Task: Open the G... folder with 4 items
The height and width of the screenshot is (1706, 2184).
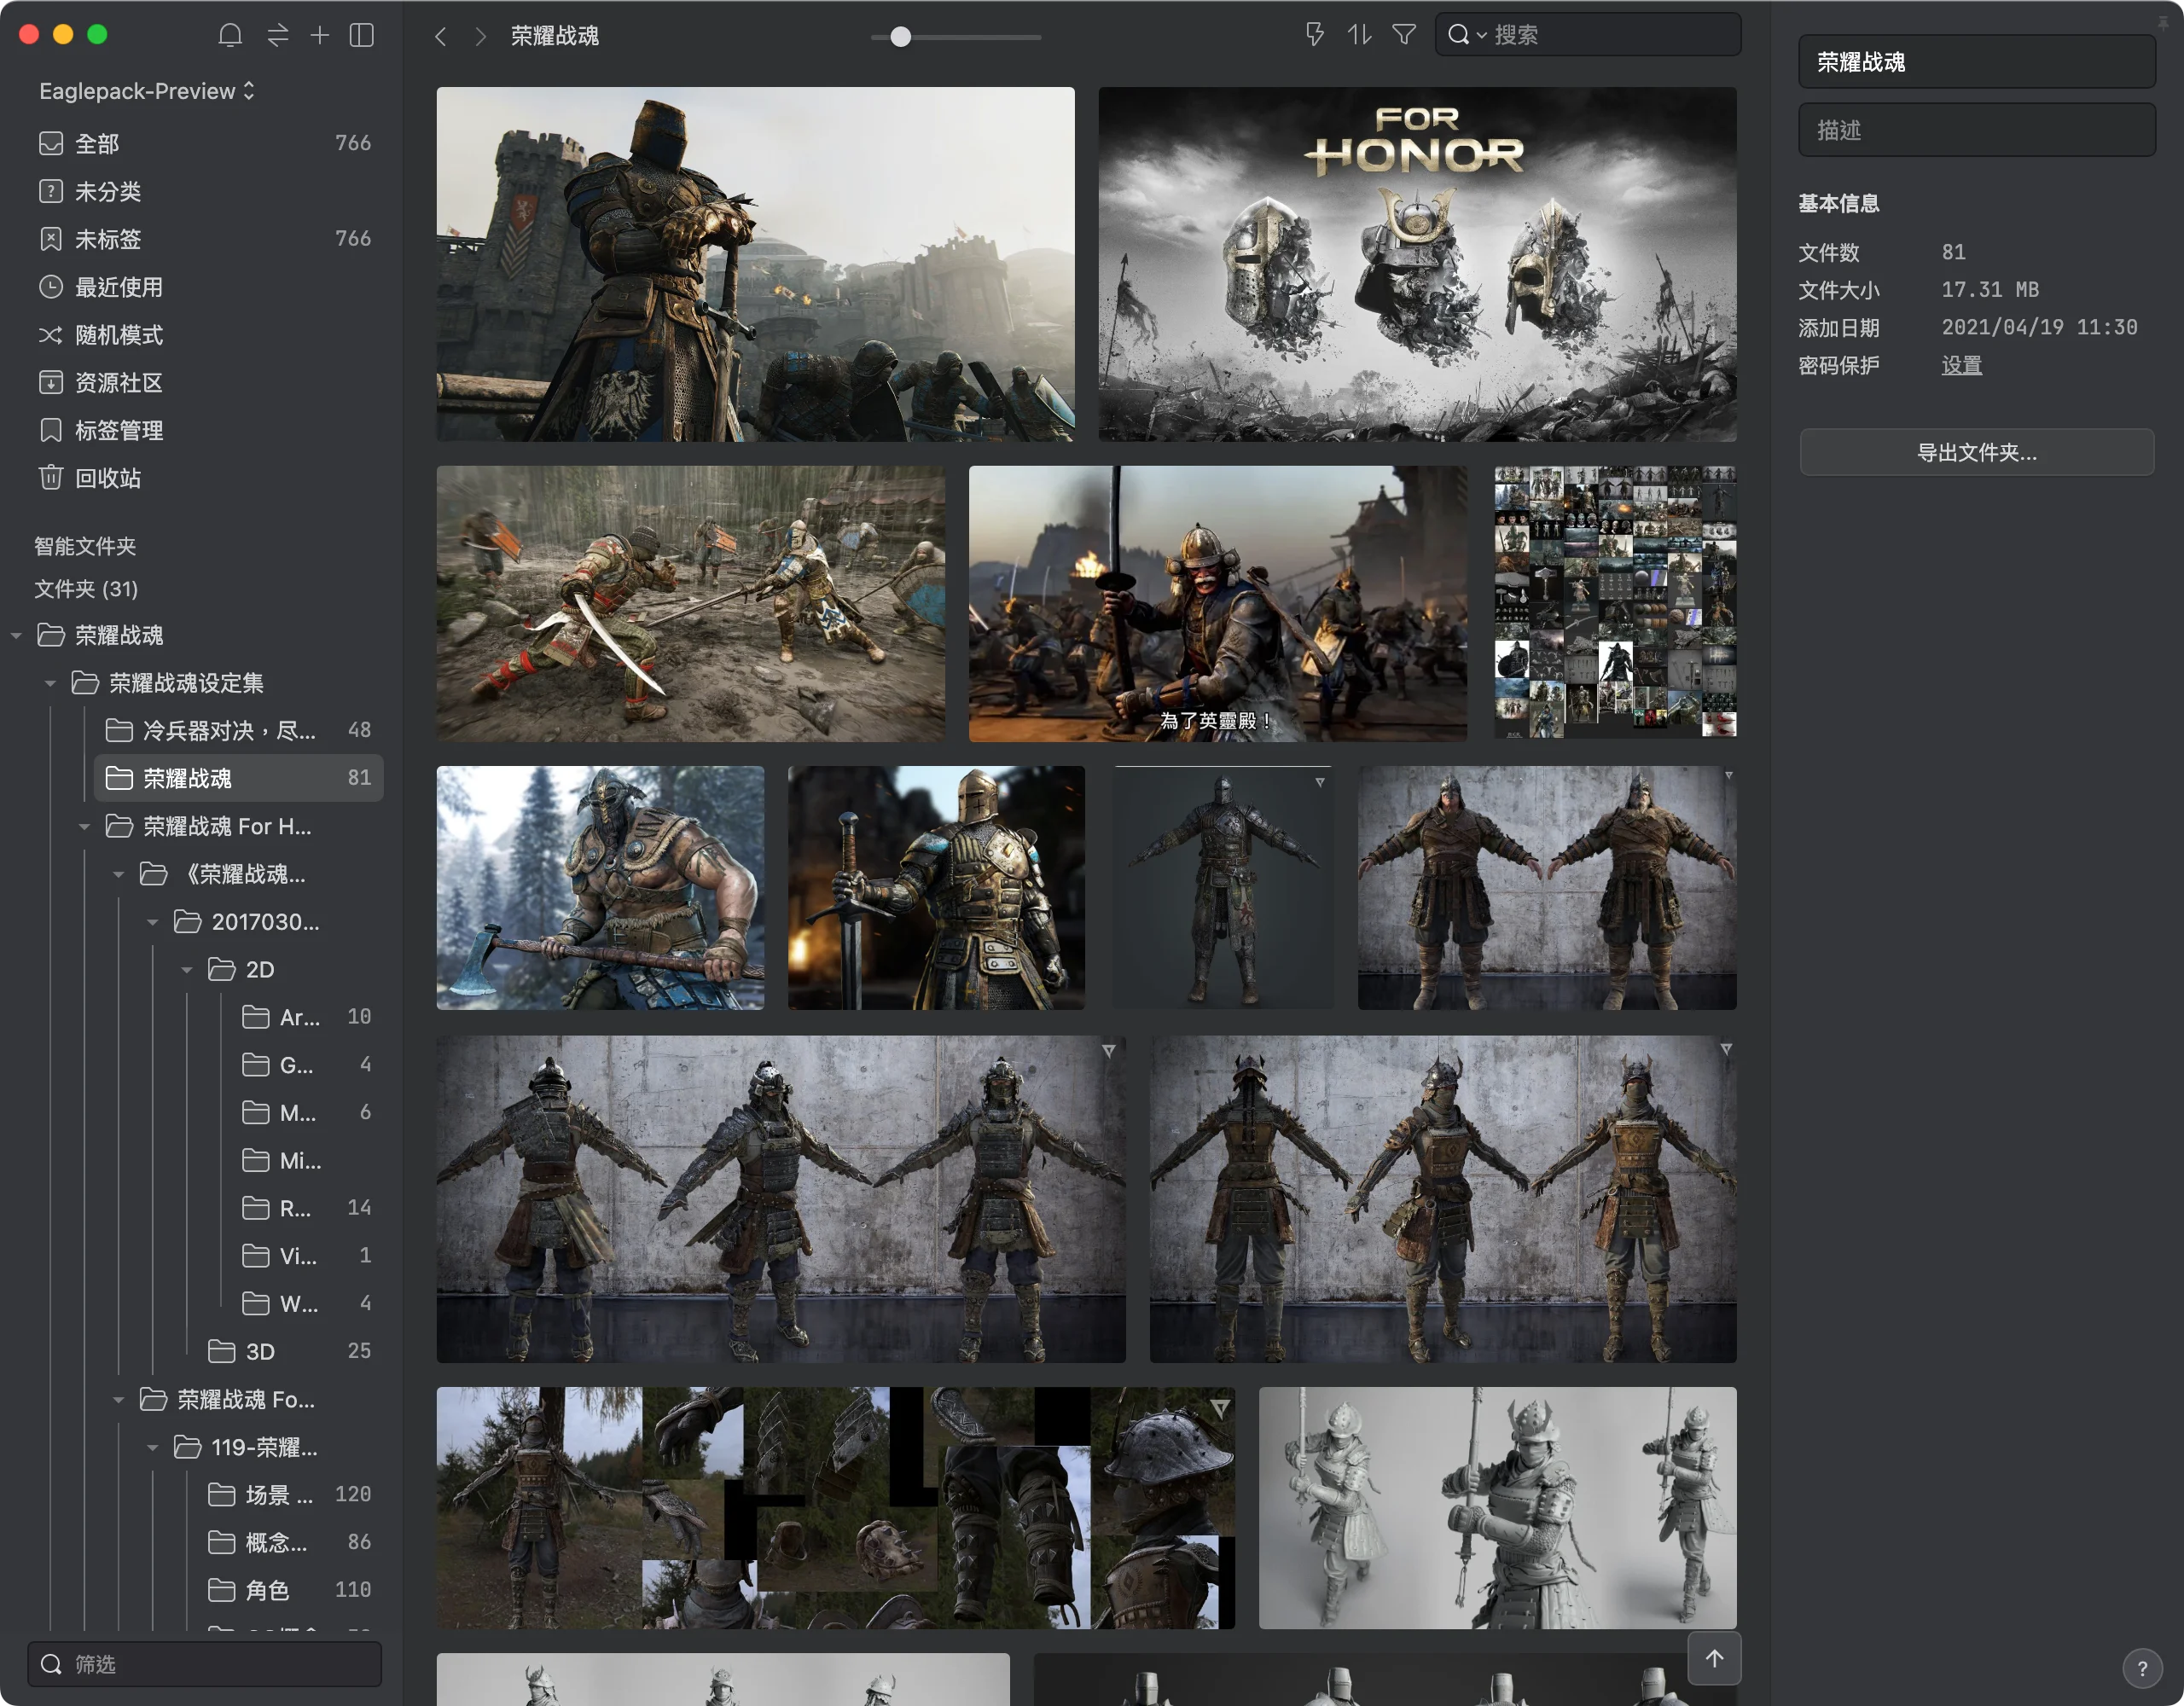Action: click(307, 1065)
